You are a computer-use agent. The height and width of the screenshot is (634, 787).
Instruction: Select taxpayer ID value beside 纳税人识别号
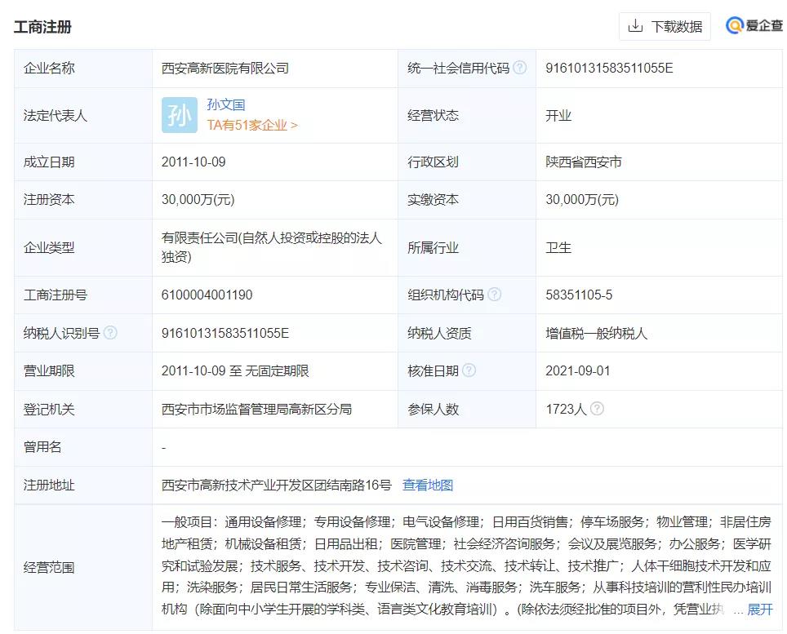point(225,333)
